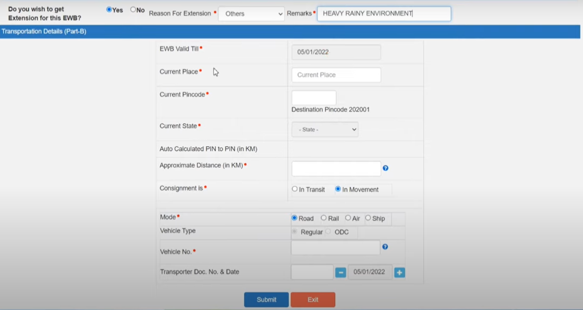The height and width of the screenshot is (310, 583).
Task: Click the Remarks text field
Action: (384, 14)
